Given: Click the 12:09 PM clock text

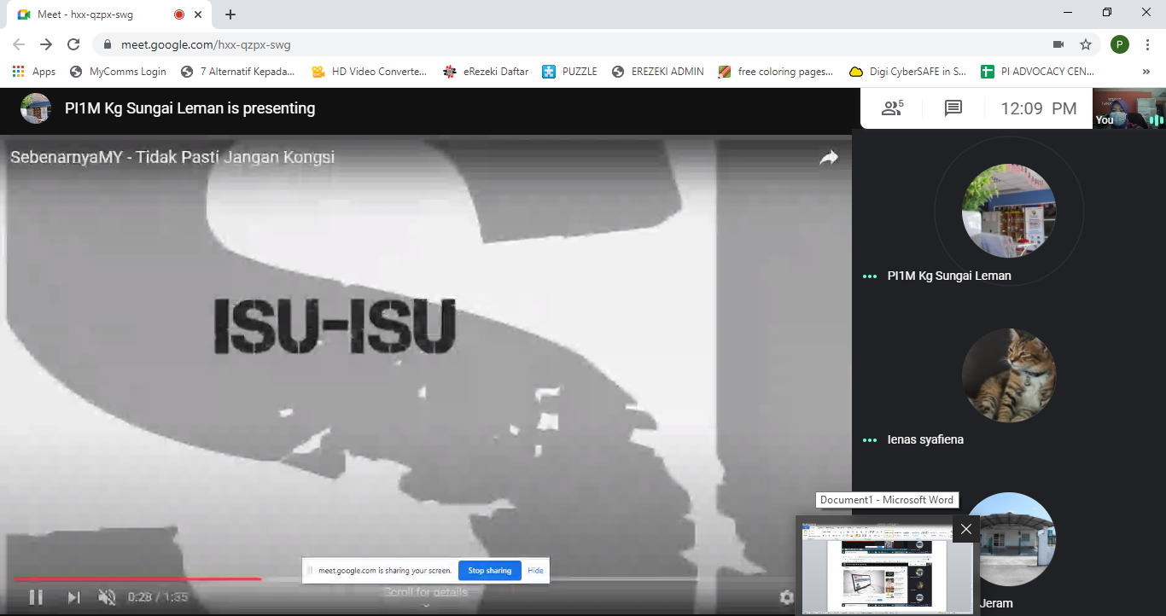Looking at the screenshot, I should click(1039, 108).
